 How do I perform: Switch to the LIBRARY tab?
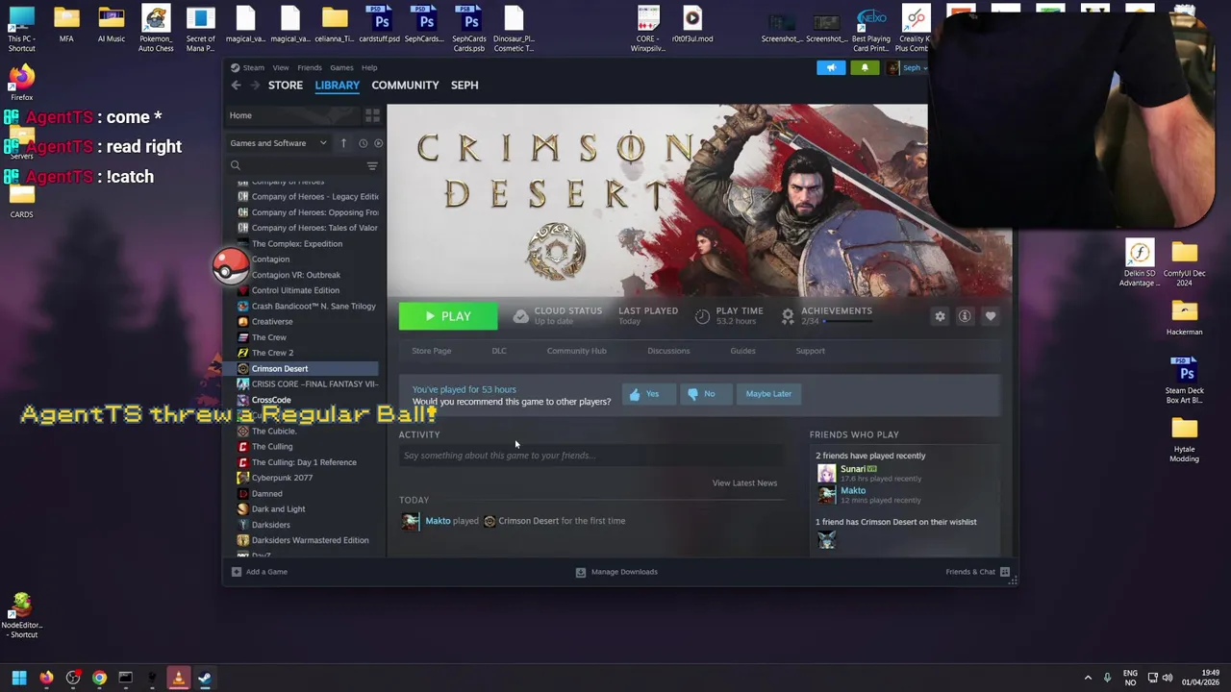[x=337, y=85]
